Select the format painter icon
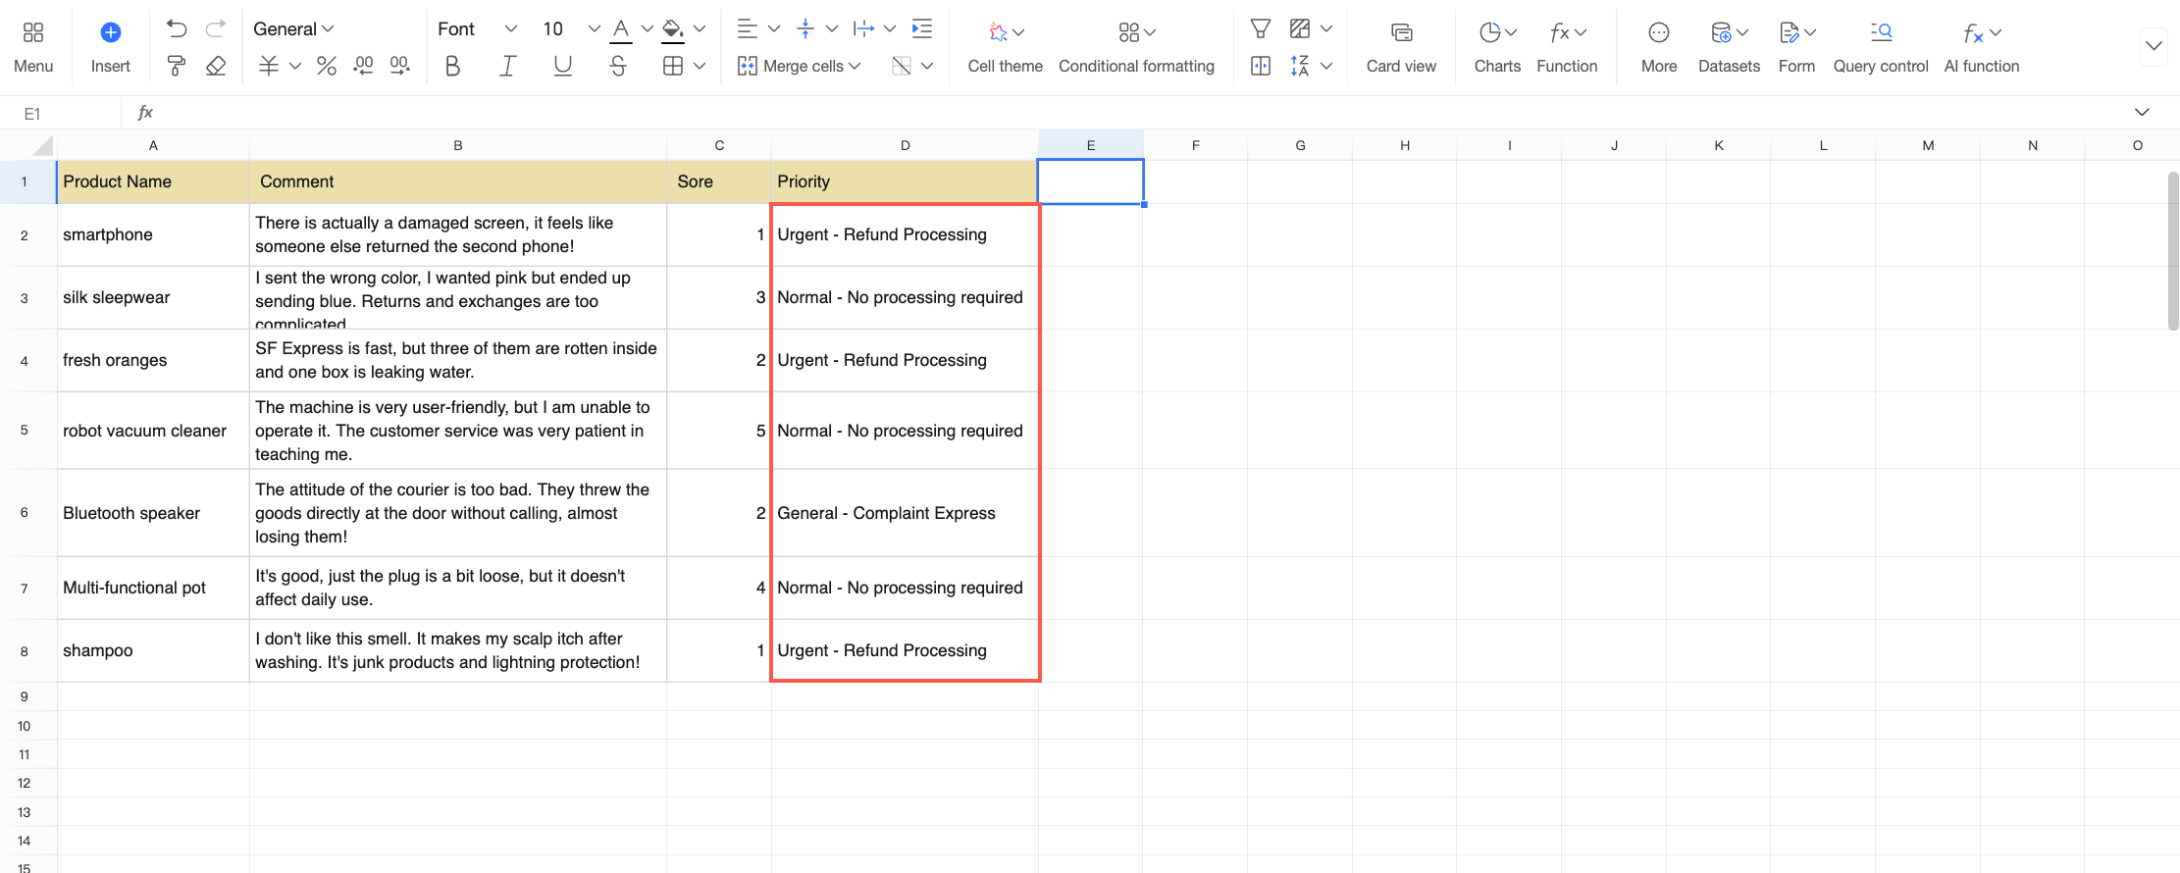2180x873 pixels. pos(177,66)
